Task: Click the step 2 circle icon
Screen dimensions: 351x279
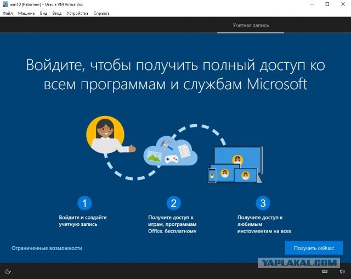Action: pos(174,203)
